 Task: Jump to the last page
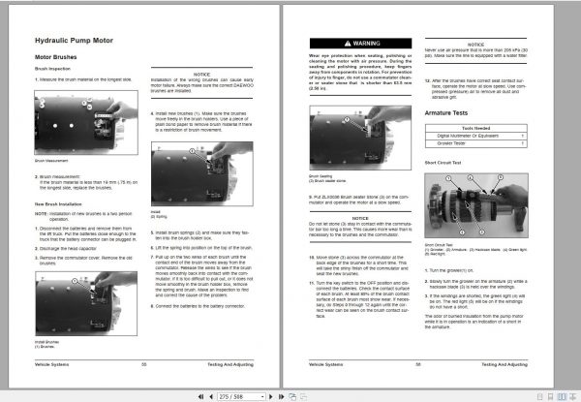(281, 396)
